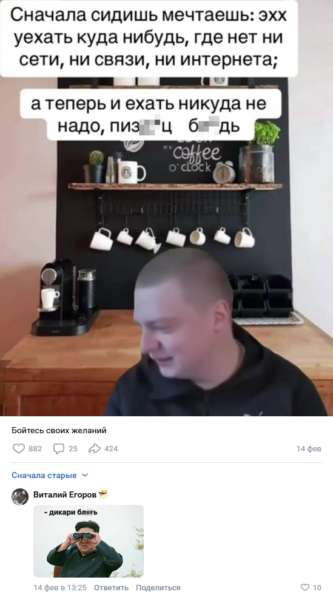Click the 25 comments counter

pos(73,449)
